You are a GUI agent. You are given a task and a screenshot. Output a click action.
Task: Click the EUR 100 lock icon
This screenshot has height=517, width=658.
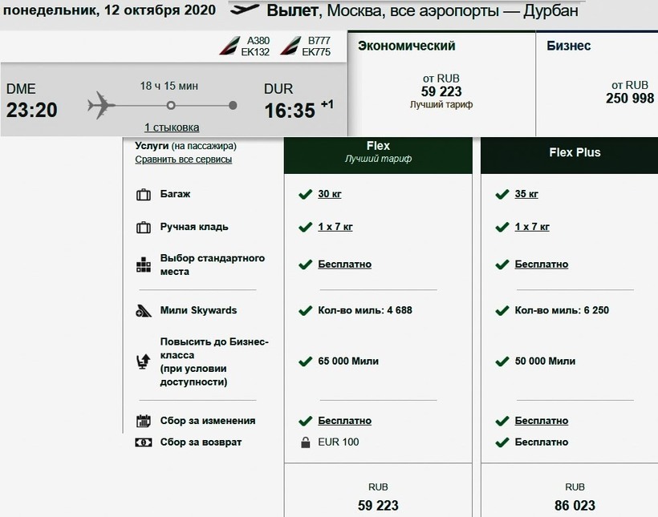[x=305, y=442]
